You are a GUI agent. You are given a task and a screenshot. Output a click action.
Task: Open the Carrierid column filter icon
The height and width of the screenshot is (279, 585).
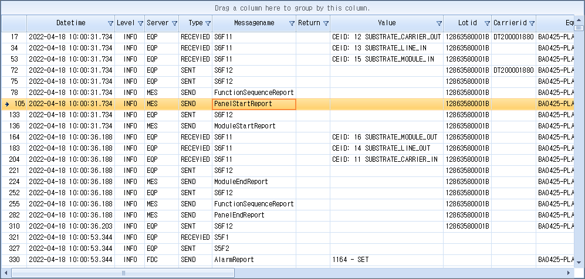[532, 23]
